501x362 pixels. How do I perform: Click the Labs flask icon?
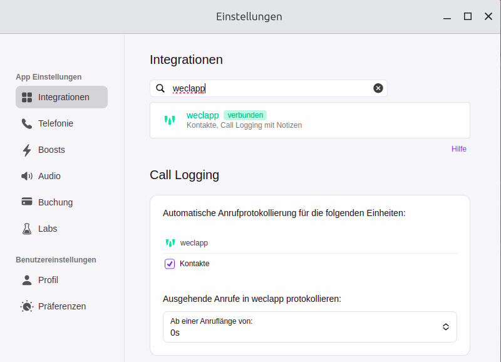(x=27, y=229)
